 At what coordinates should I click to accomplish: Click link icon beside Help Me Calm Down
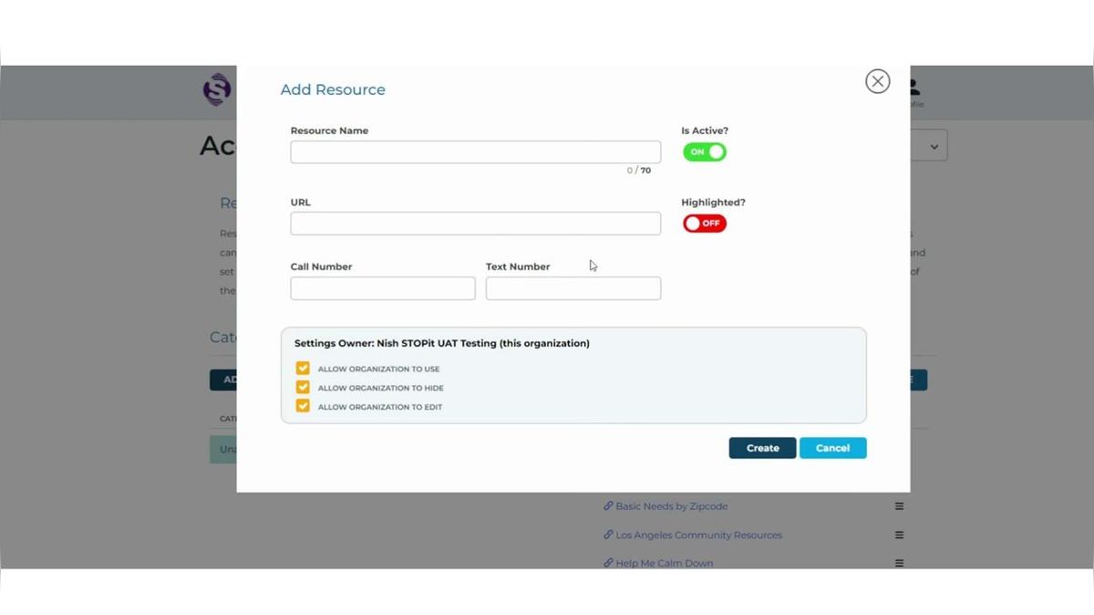608,563
